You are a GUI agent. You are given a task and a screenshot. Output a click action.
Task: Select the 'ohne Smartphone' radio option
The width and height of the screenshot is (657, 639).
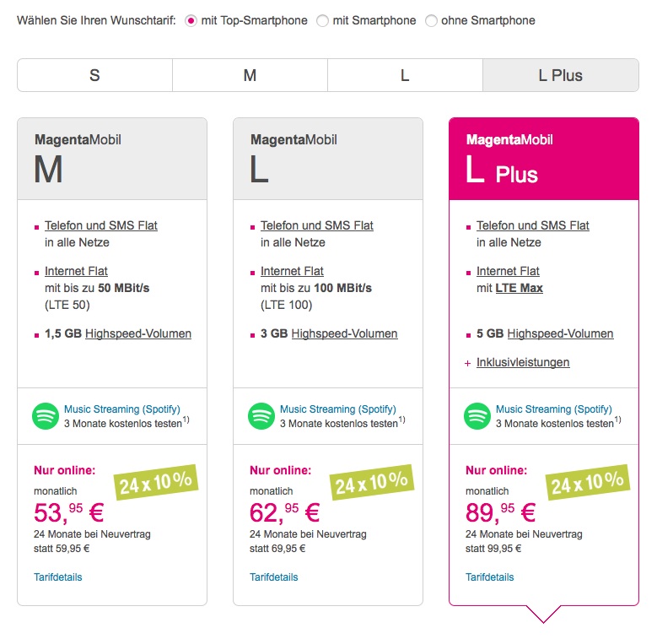[431, 20]
